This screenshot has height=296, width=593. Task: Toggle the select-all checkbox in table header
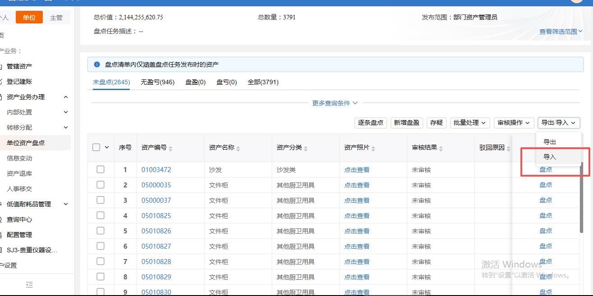coord(96,147)
